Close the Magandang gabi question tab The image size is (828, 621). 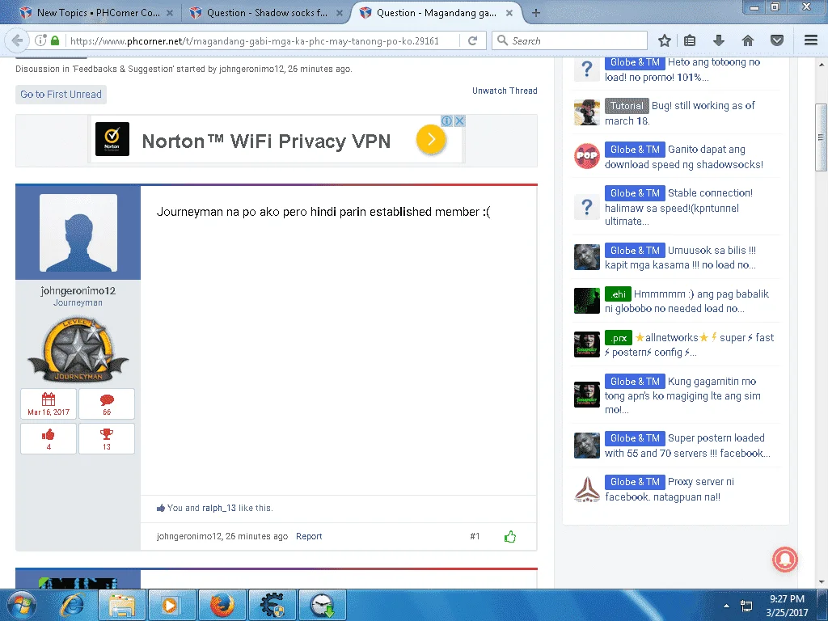pyautogui.click(x=509, y=13)
